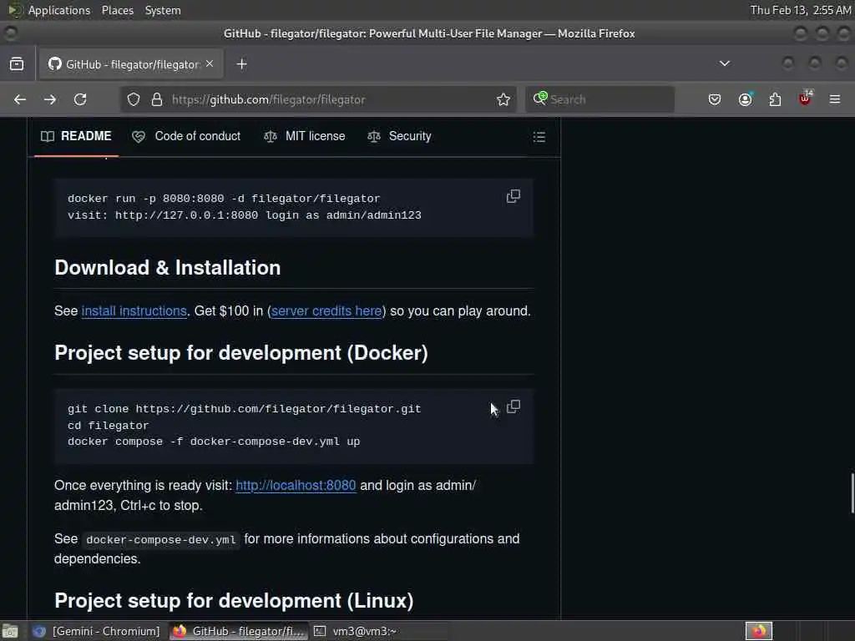Bookmark this page with the star
The width and height of the screenshot is (855, 641).
click(503, 99)
